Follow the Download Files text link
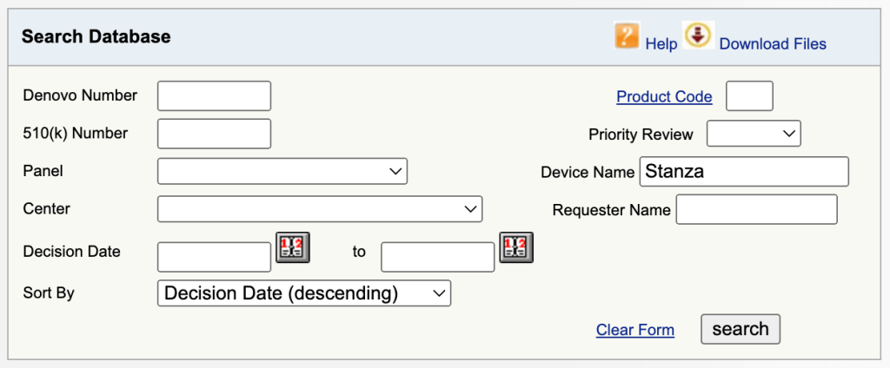This screenshot has height=368, width=890. pos(773,43)
